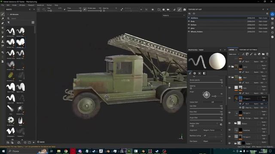Select the Alpha properties icon in Properties panel

point(195,73)
